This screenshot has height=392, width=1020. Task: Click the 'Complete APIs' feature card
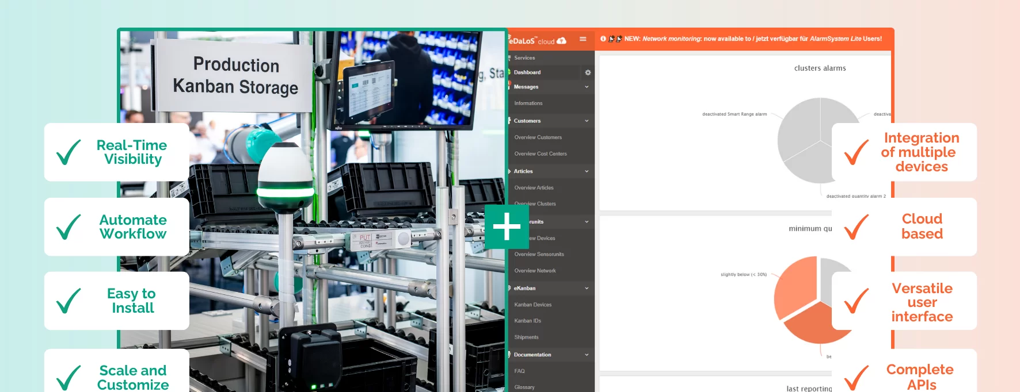tap(904, 371)
